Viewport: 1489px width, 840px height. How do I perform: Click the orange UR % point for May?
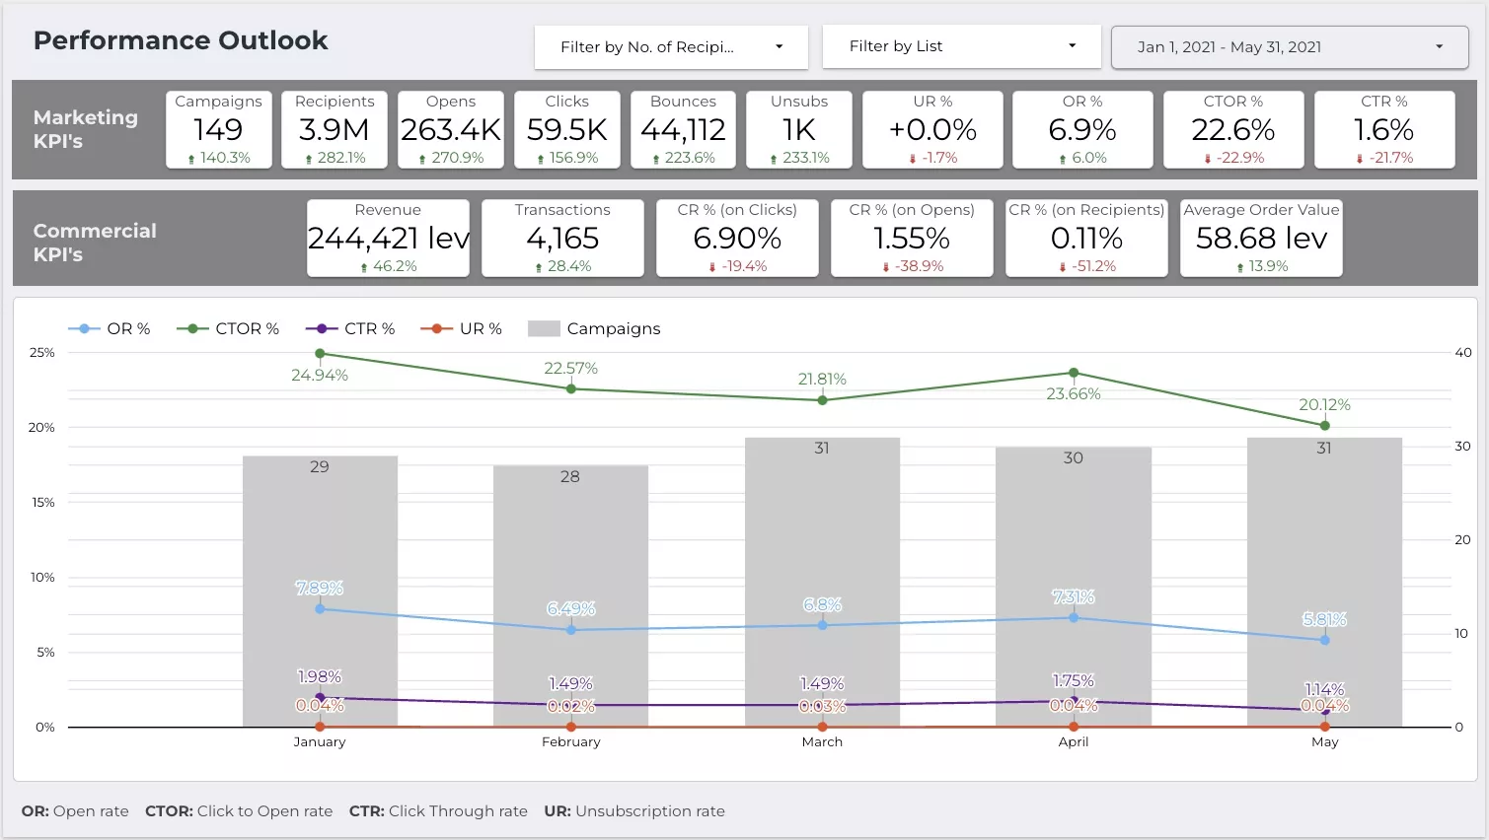coord(1325,727)
